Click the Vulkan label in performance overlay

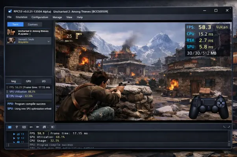coord(222,27)
